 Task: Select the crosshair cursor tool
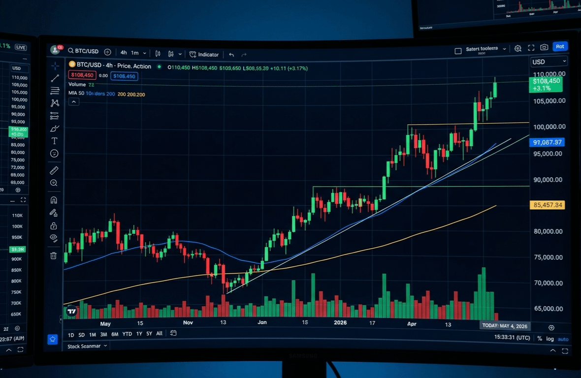pyautogui.click(x=55, y=66)
